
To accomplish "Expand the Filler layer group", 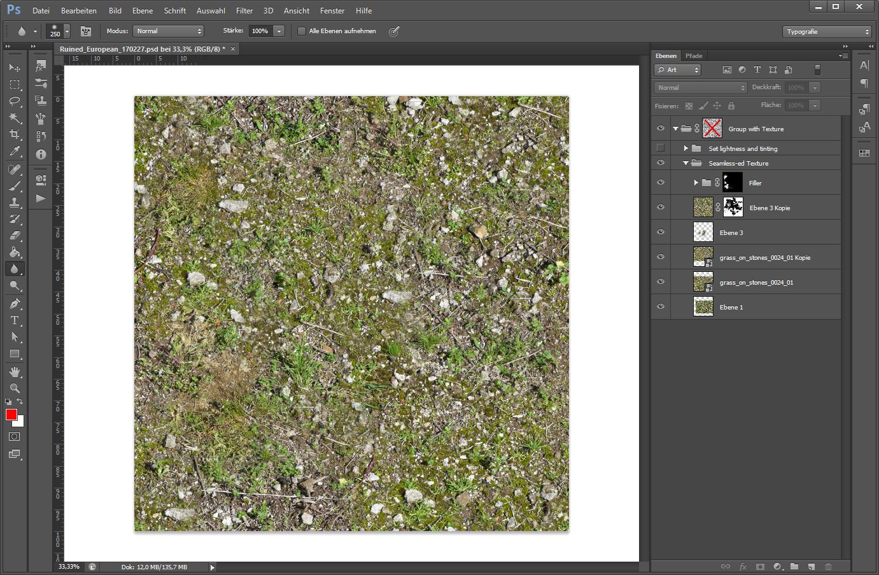I will pyautogui.click(x=696, y=183).
